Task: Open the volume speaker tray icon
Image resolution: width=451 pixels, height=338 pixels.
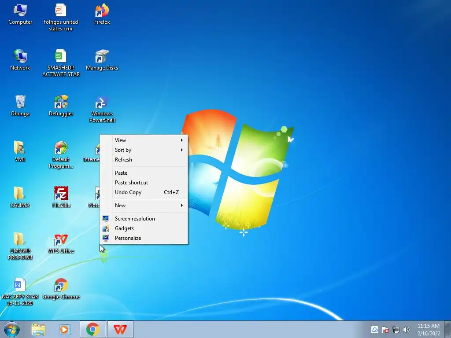Action: point(406,330)
